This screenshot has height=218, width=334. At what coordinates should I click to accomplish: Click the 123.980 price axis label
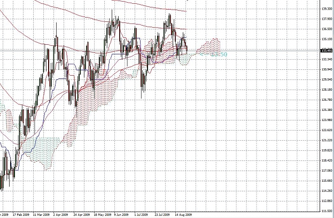tap(327, 120)
